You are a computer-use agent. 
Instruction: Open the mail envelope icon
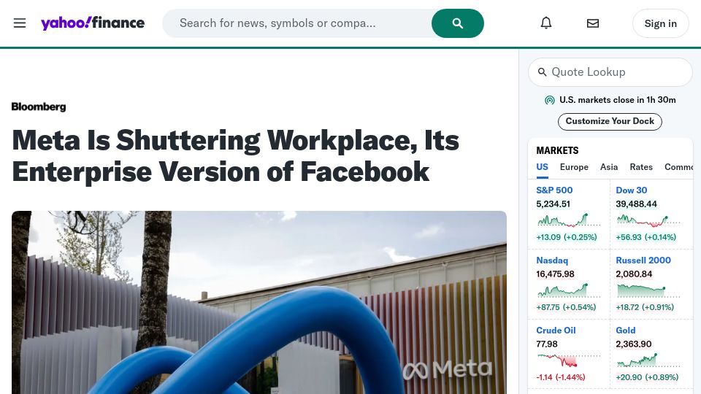point(593,23)
